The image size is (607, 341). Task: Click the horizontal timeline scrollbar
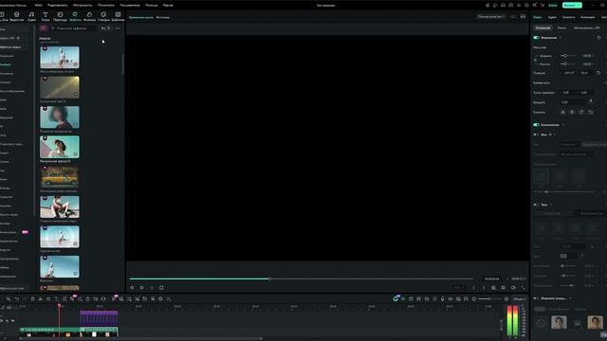coord(141,339)
